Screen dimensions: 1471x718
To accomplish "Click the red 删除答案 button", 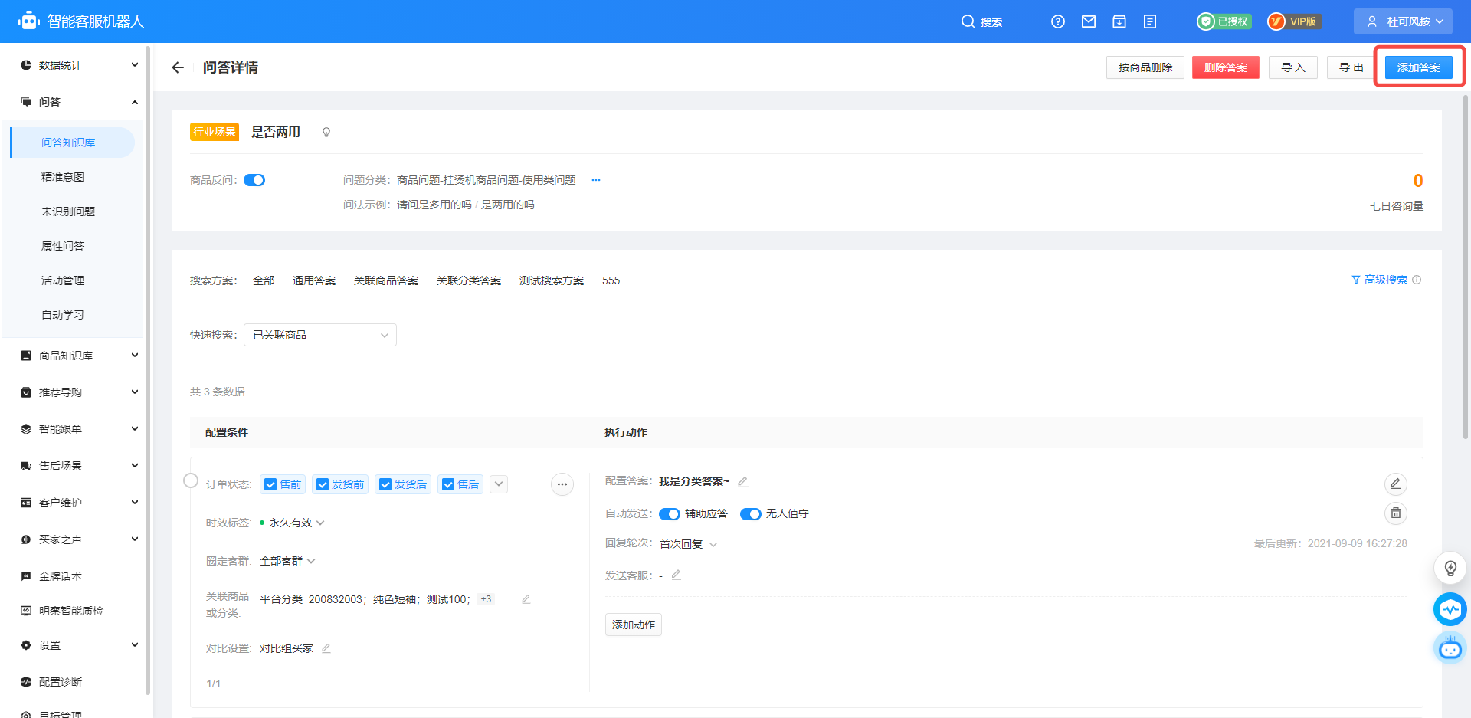I will point(1226,67).
